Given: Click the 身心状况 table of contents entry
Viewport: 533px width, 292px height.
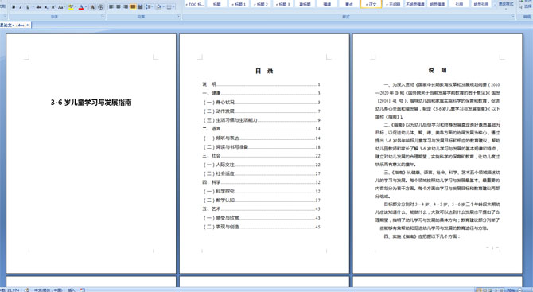Looking at the screenshot, I should (225, 102).
